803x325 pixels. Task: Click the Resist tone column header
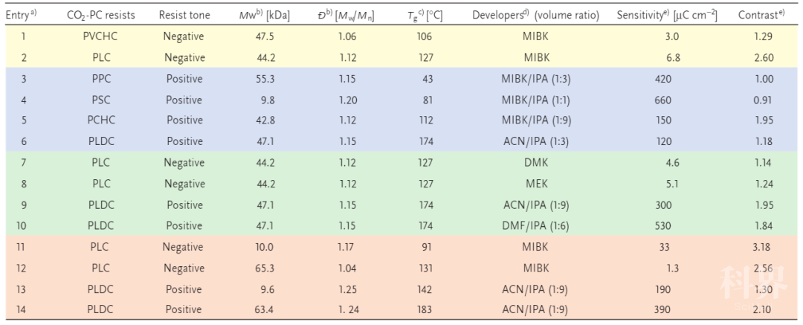[x=184, y=15]
